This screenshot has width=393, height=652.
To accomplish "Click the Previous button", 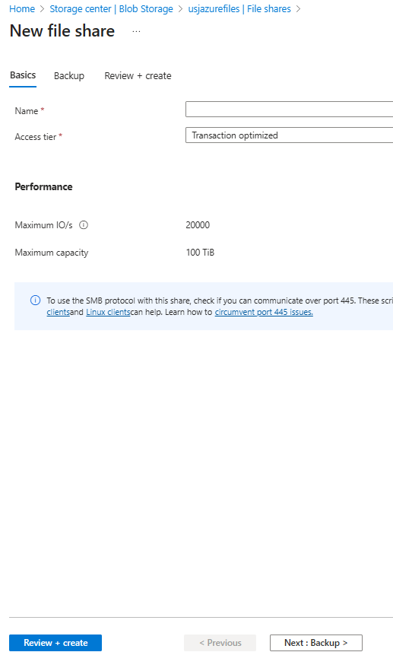I will click(x=220, y=642).
